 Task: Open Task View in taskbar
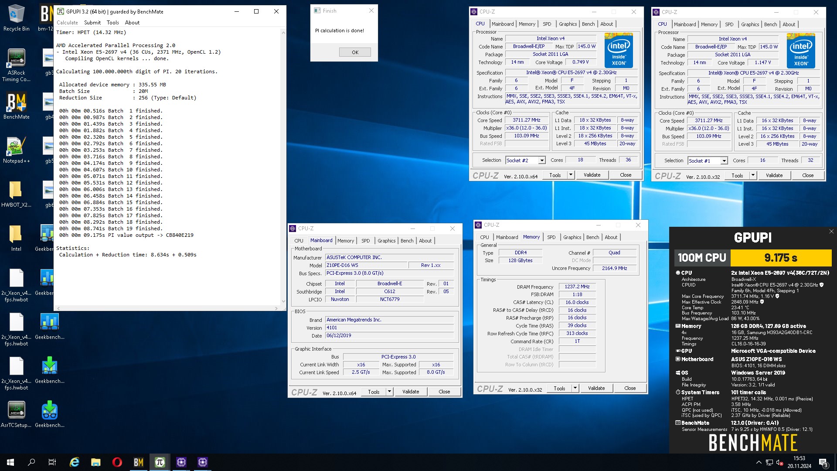point(52,462)
